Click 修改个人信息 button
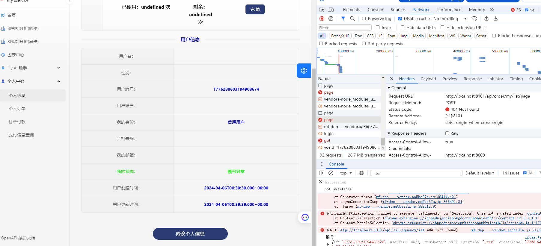 pyautogui.click(x=190, y=234)
